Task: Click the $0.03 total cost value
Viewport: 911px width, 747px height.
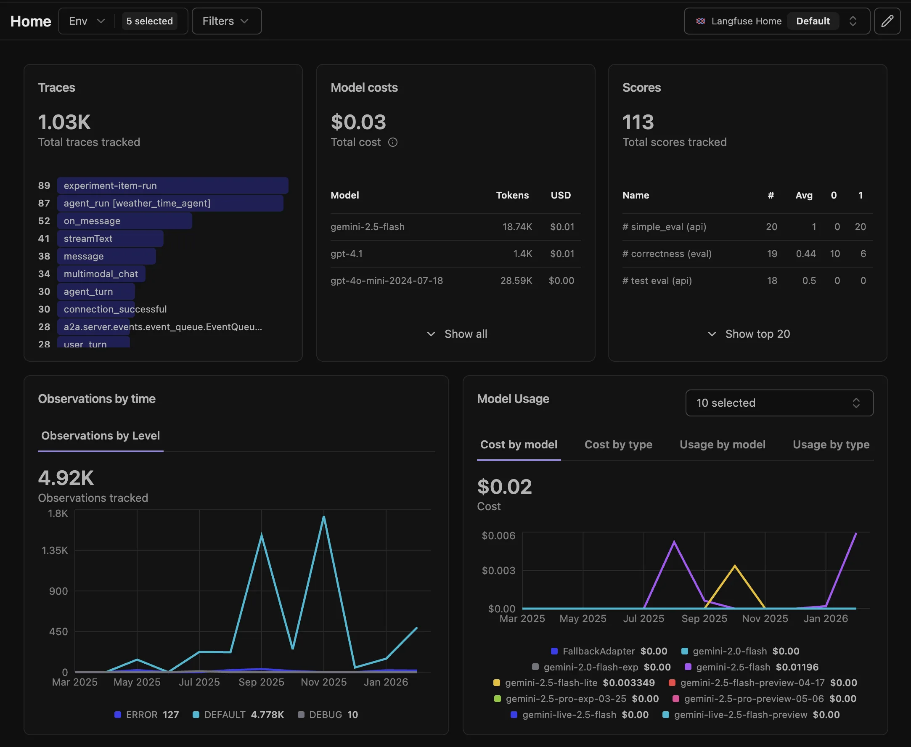Action: click(x=358, y=122)
